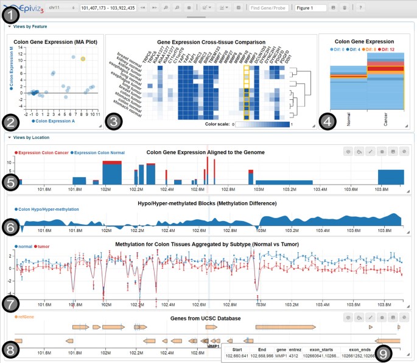This screenshot has width=417, height=363.
Task: Open toolbar settings gear icon
Action: [x=189, y=8]
